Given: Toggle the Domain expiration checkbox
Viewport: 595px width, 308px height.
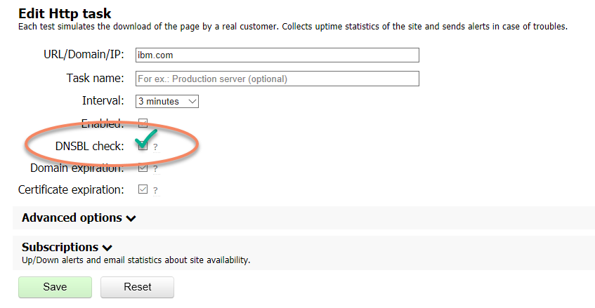Looking at the screenshot, I should click(x=143, y=168).
